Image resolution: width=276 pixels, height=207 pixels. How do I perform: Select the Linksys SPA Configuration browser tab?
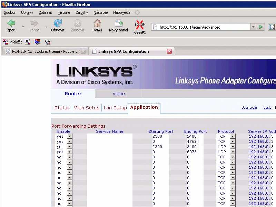132,51
